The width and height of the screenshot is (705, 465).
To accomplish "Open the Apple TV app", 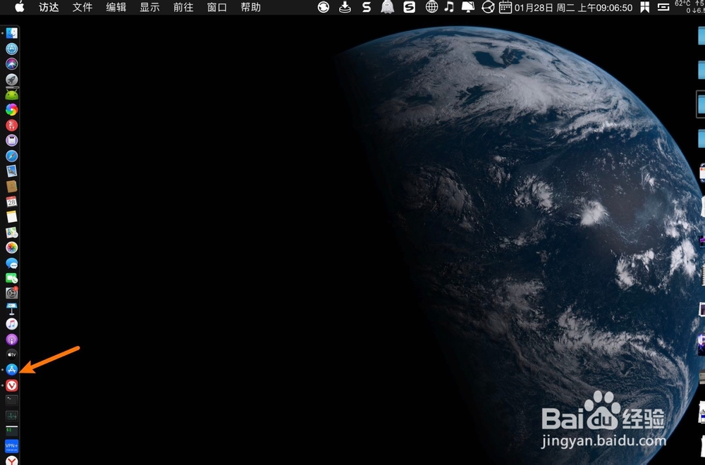I will pos(12,354).
